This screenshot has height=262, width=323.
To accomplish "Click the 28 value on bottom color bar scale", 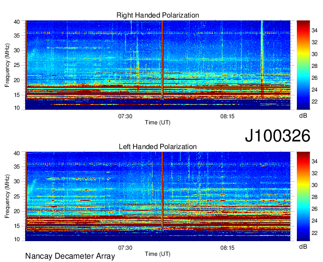I will (314, 197).
